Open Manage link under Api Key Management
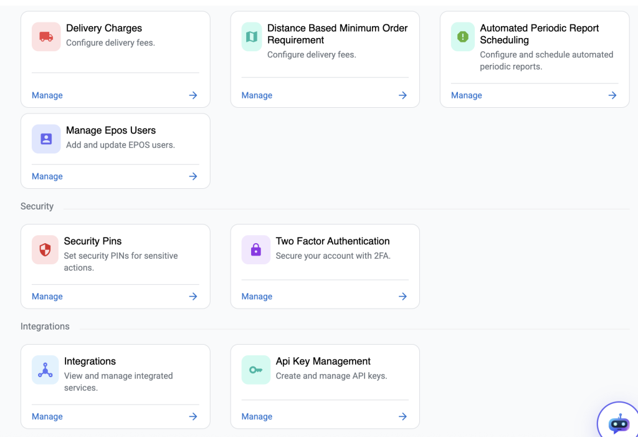This screenshot has height=437, width=638. click(x=257, y=416)
